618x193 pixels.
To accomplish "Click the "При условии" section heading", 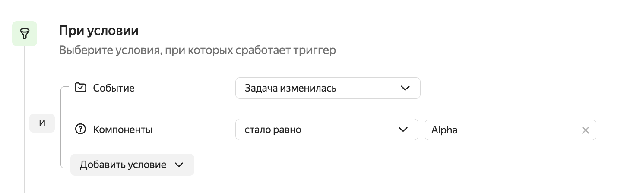I will (x=98, y=31).
